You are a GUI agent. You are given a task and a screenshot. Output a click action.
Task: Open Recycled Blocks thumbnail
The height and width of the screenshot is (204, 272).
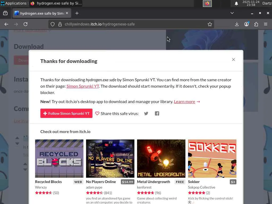coord(59,159)
